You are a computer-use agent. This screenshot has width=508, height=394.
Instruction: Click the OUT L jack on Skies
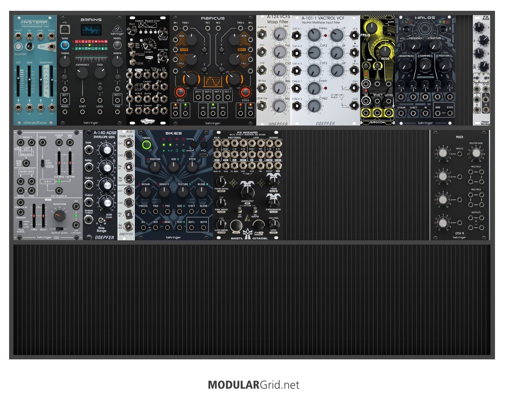coord(192,228)
